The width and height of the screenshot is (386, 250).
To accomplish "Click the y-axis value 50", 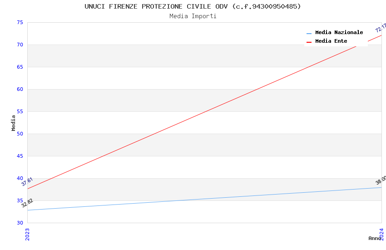I will pos(20,134).
